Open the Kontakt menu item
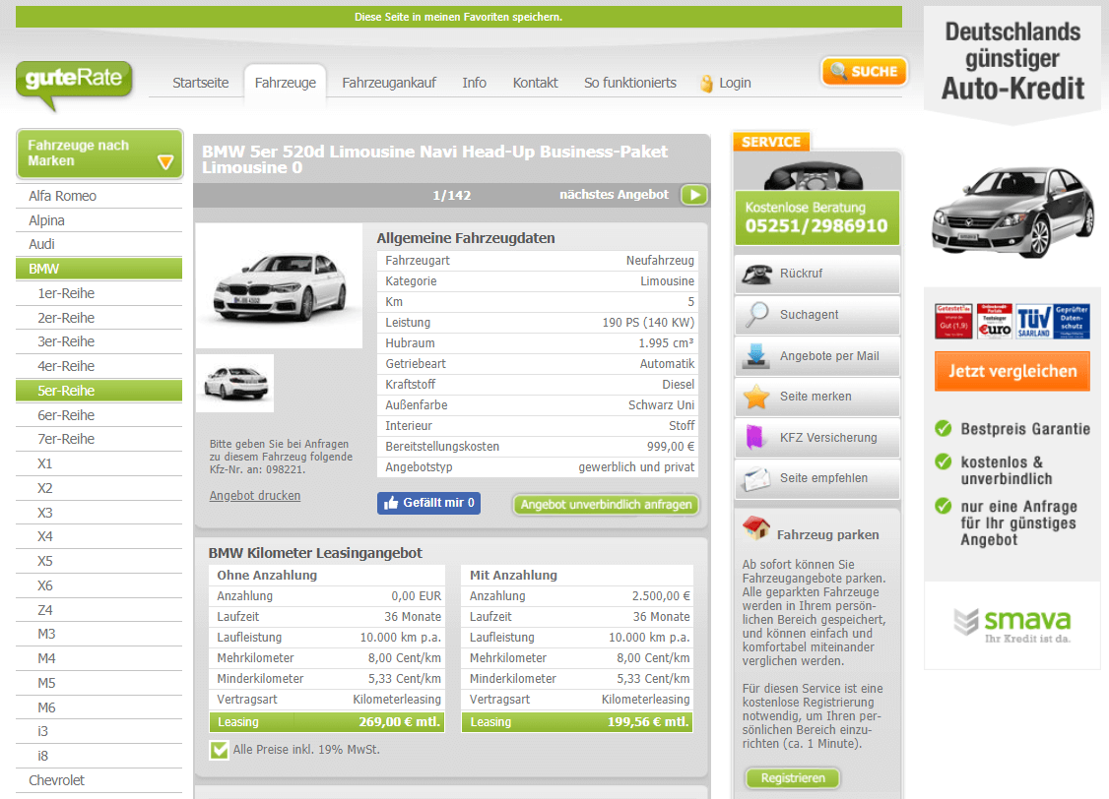1109x799 pixels. [x=536, y=83]
